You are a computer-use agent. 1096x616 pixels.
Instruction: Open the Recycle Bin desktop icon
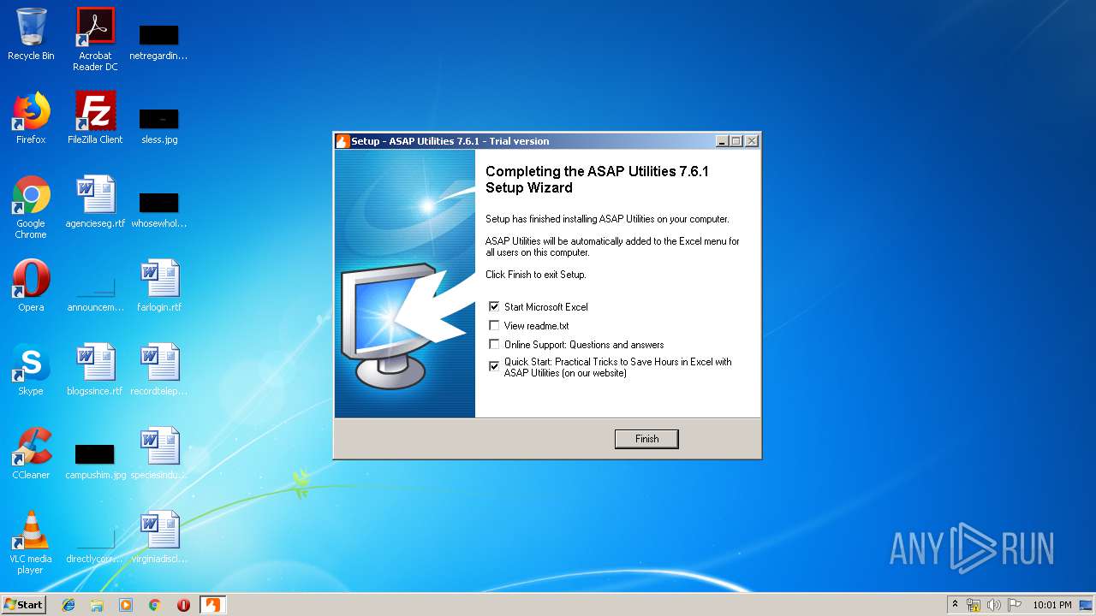(31, 34)
